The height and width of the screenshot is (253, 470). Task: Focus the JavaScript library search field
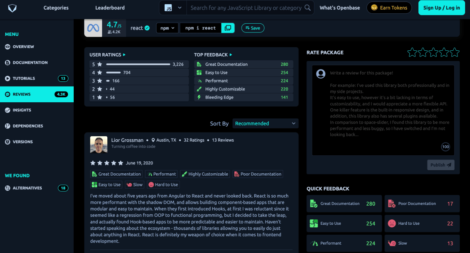click(246, 8)
